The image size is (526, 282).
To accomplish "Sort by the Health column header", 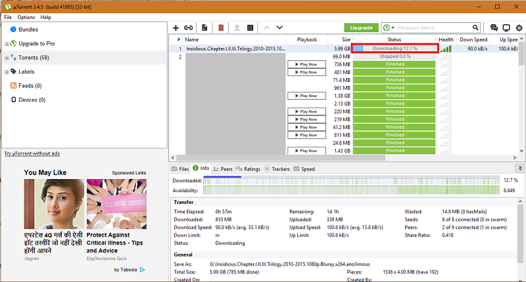I will click(x=446, y=39).
